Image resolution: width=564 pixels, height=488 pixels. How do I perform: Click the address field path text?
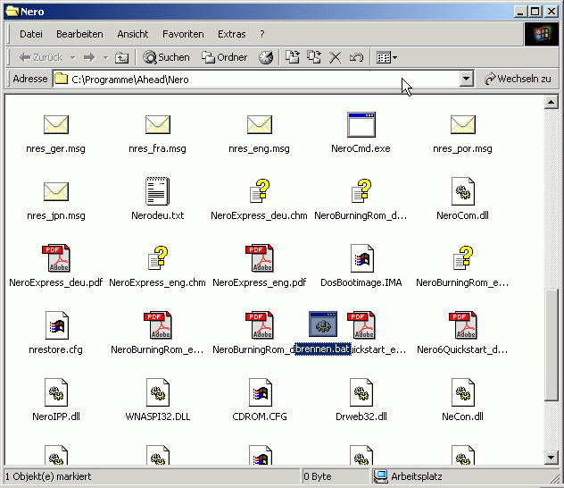(x=130, y=80)
